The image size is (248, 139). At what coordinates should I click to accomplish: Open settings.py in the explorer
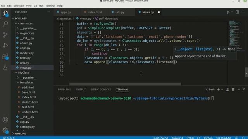coord(27,127)
